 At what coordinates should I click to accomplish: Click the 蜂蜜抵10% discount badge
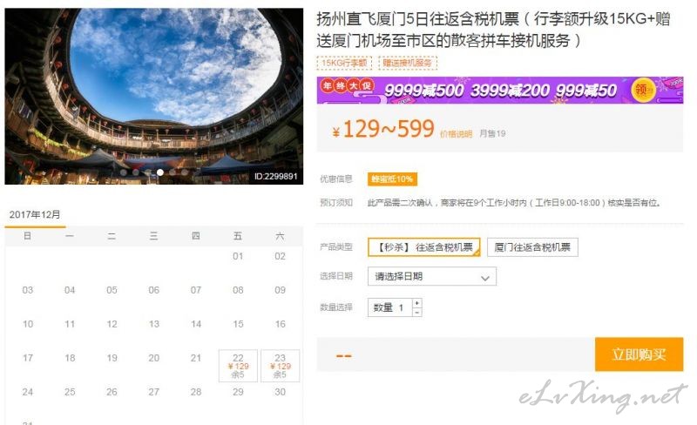[392, 179]
